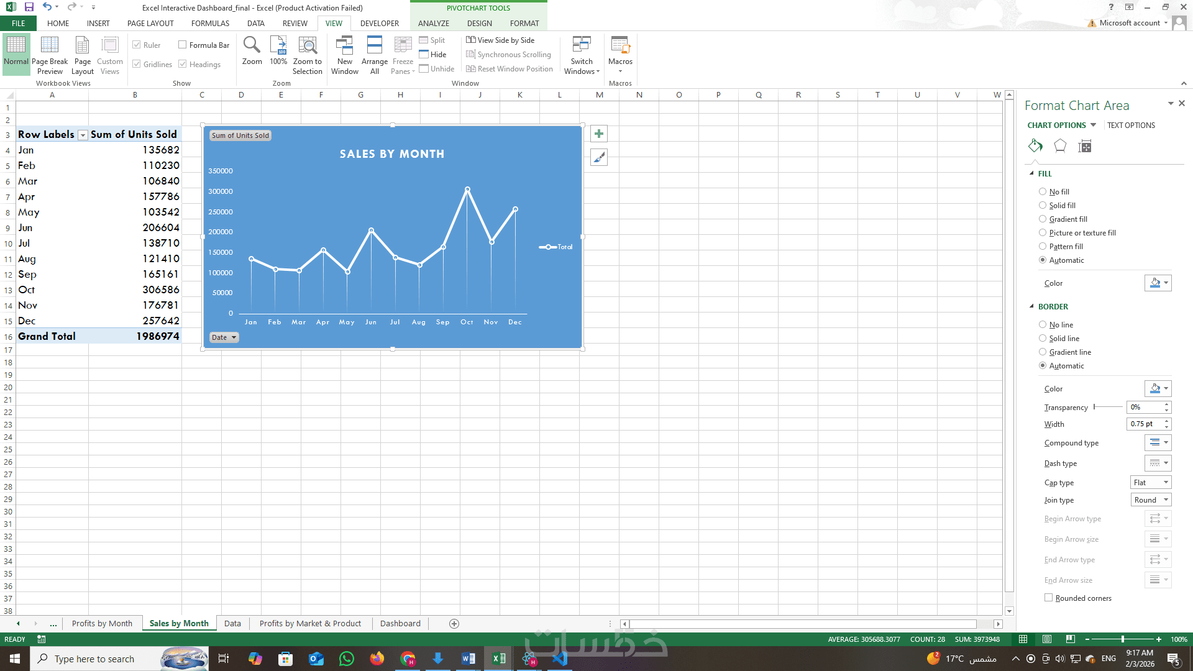1193x671 pixels.
Task: Enable the Formula Bar checkbox
Action: pos(183,45)
